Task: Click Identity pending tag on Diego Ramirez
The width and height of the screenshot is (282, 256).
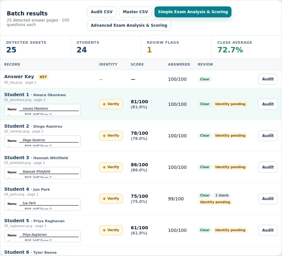Action: click(x=230, y=135)
